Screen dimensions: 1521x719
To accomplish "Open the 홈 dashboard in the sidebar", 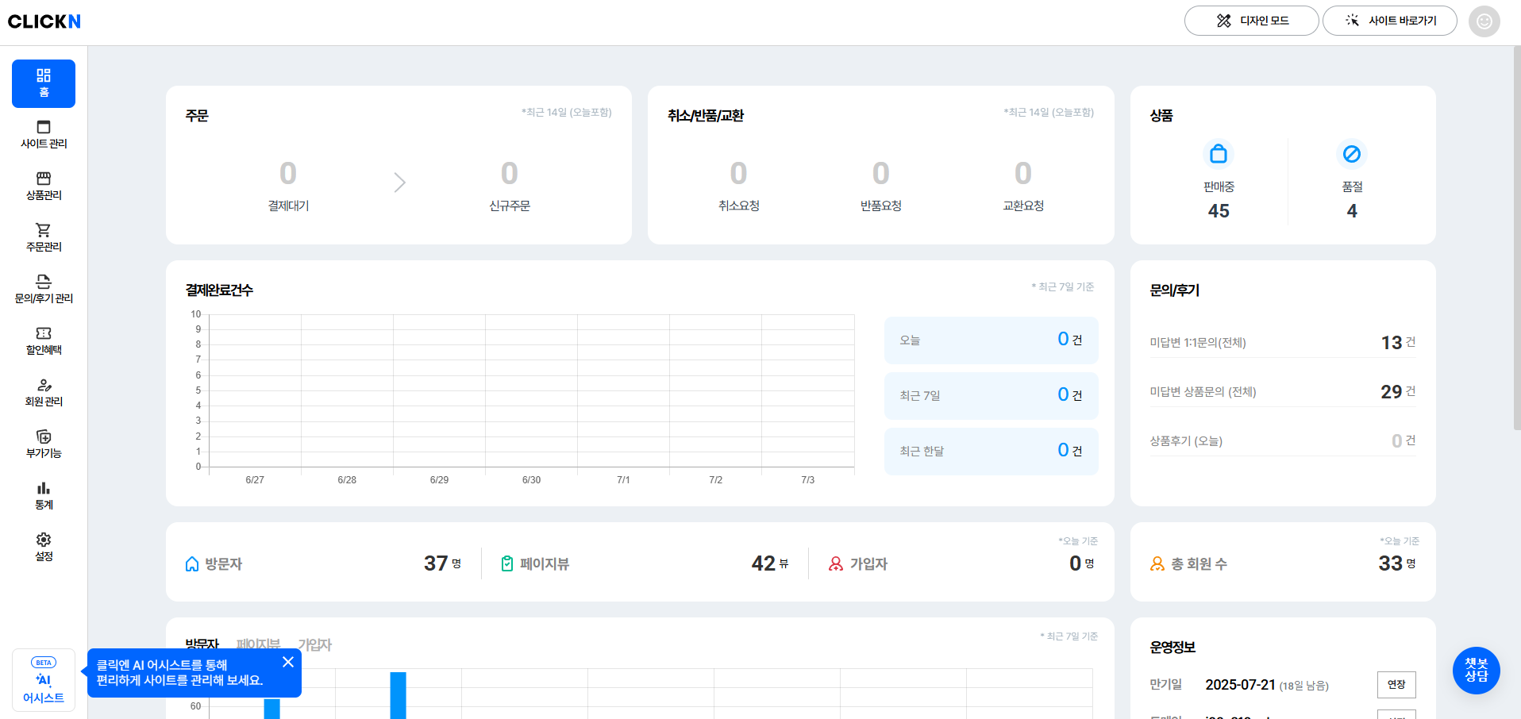I will [x=44, y=83].
